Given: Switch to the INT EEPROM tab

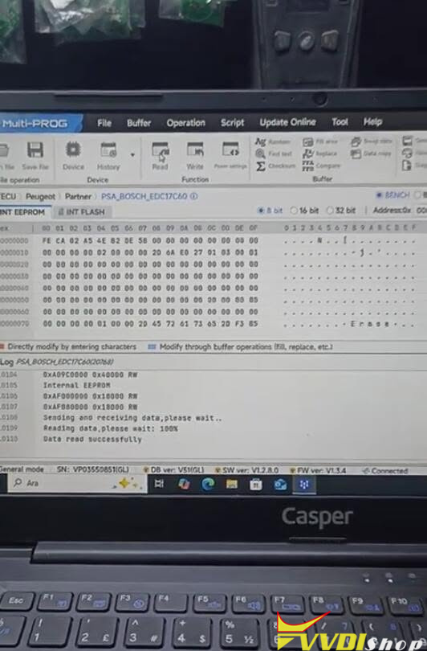Looking at the screenshot, I should [25, 211].
